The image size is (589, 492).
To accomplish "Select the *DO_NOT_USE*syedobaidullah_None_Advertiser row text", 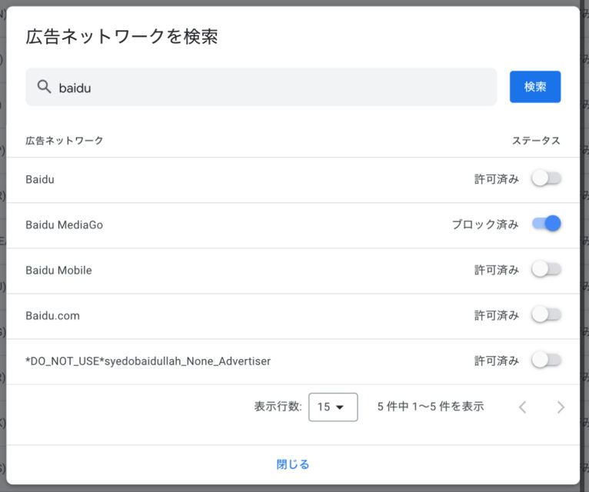I will pos(148,361).
